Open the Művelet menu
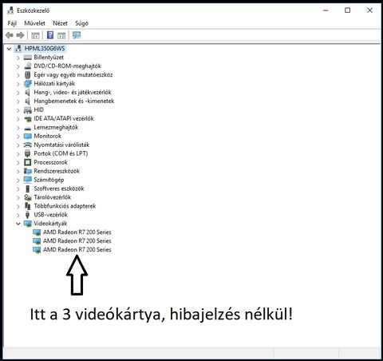The height and width of the screenshot is (361, 383). [34, 23]
